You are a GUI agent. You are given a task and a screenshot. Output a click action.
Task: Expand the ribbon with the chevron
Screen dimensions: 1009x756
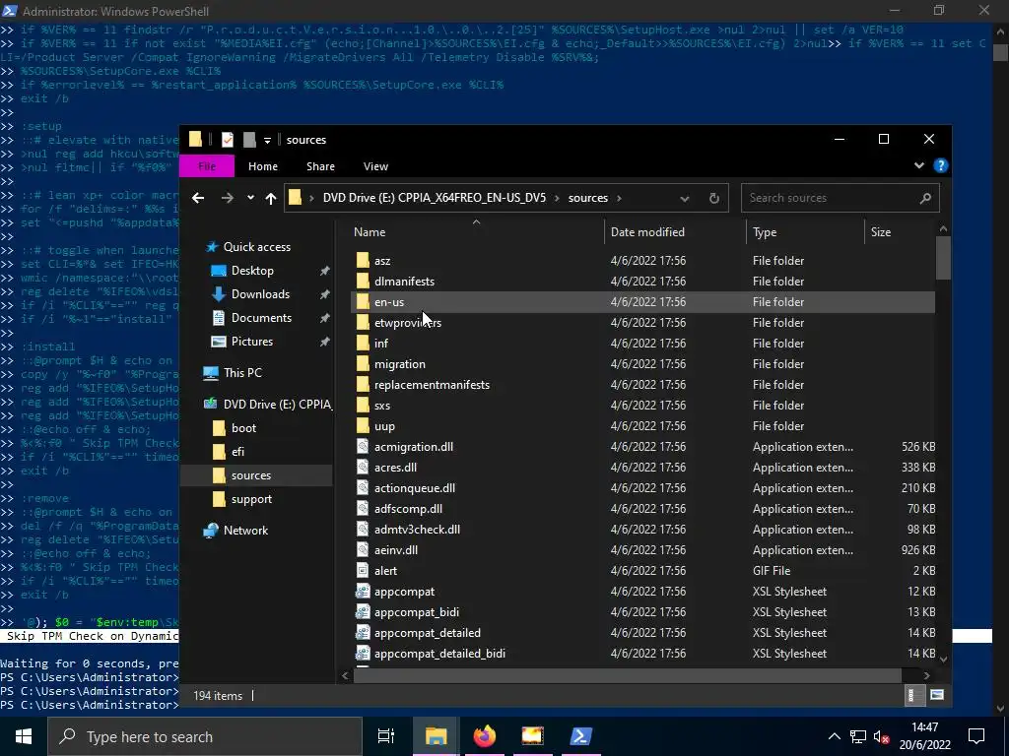919,165
